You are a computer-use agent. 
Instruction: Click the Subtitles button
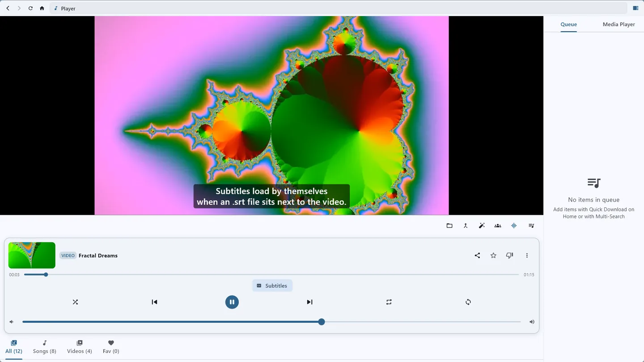(272, 286)
